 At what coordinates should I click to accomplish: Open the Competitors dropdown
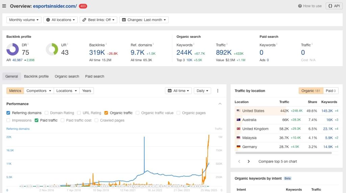[39, 91]
